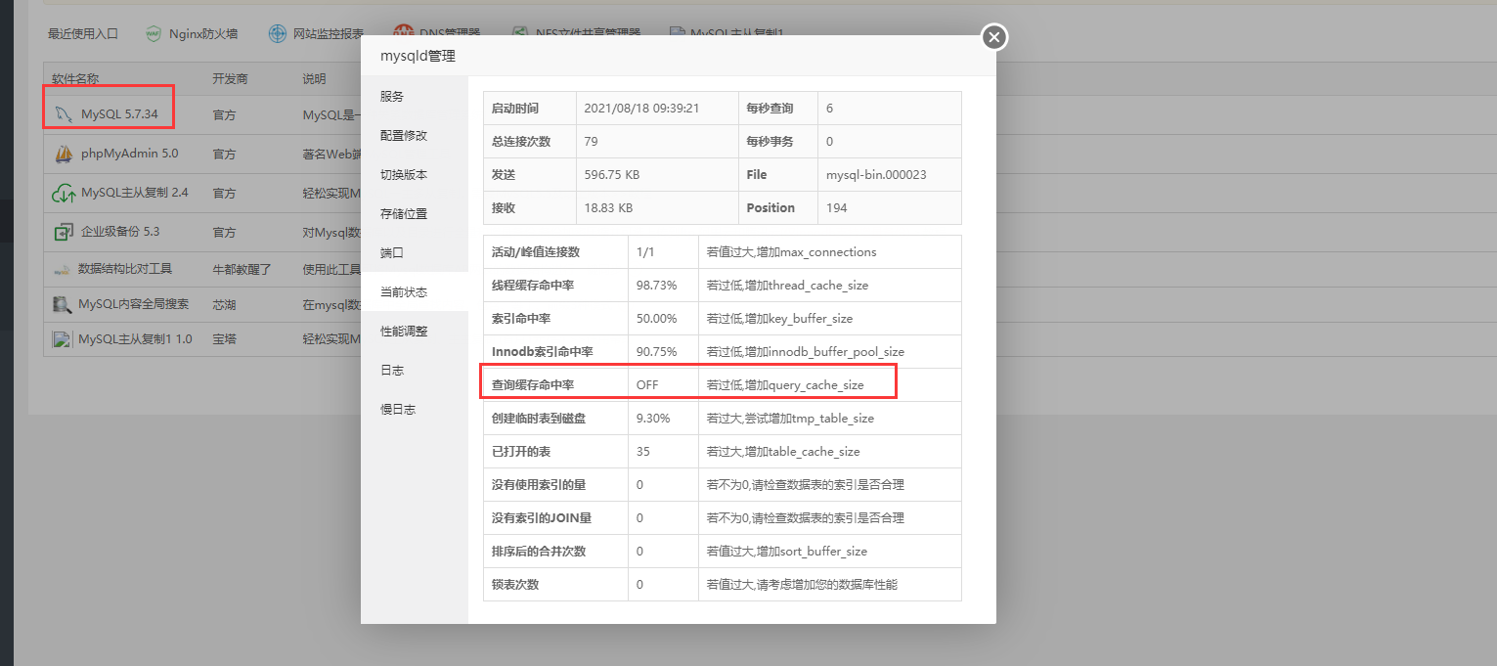This screenshot has height=666, width=1497.
Task: Open the 慢日志 tab
Action: click(x=398, y=409)
